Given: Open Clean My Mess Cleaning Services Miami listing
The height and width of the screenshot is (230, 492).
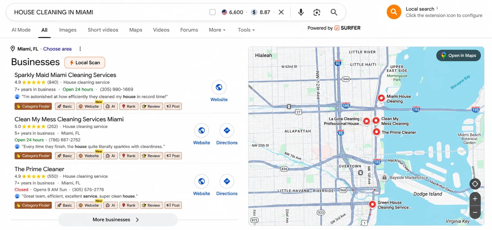Looking at the screenshot, I should coord(69,119).
